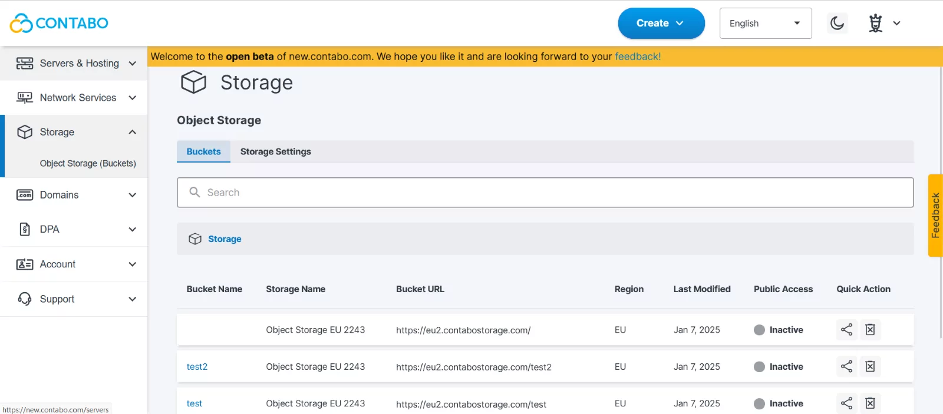Expand Servers & Hosting chevron
This screenshot has height=414, width=943.
[133, 63]
